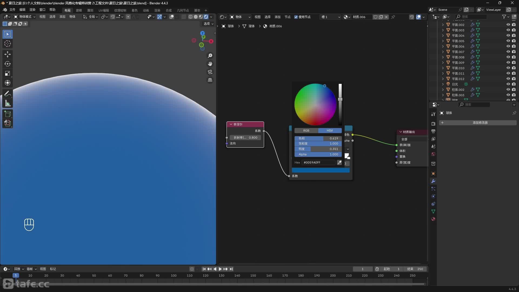This screenshot has height=292, width=519.
Task: Open 编辑 menu
Action: [22, 10]
